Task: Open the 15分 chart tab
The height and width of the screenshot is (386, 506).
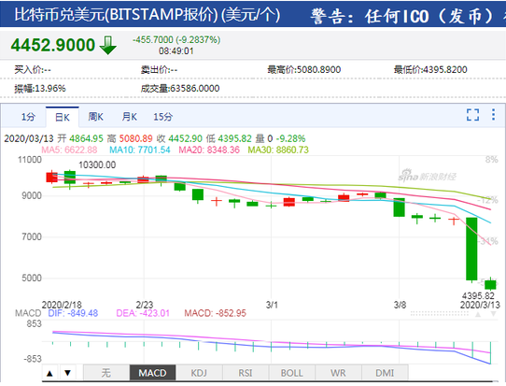Action: tap(163, 117)
